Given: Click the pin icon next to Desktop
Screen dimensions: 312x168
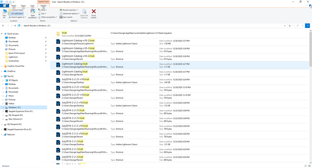Looking at the screenshot, I should pyautogui.click(x=46, y=38).
